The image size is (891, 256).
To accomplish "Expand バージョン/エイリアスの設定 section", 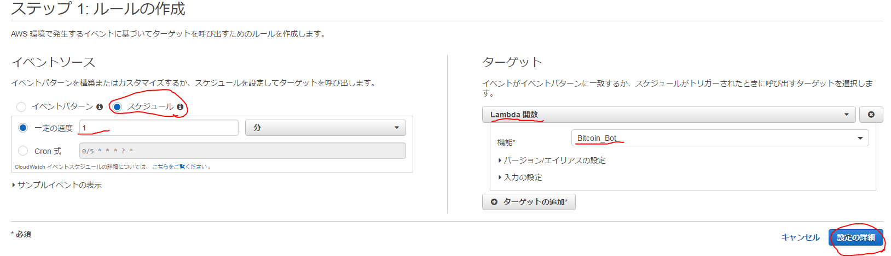I will (552, 160).
